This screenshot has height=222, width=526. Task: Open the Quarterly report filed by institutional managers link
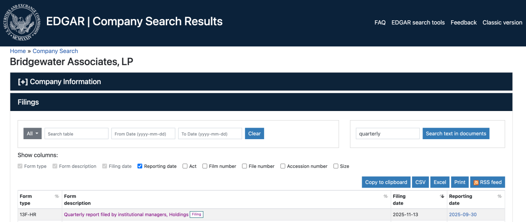(x=126, y=215)
